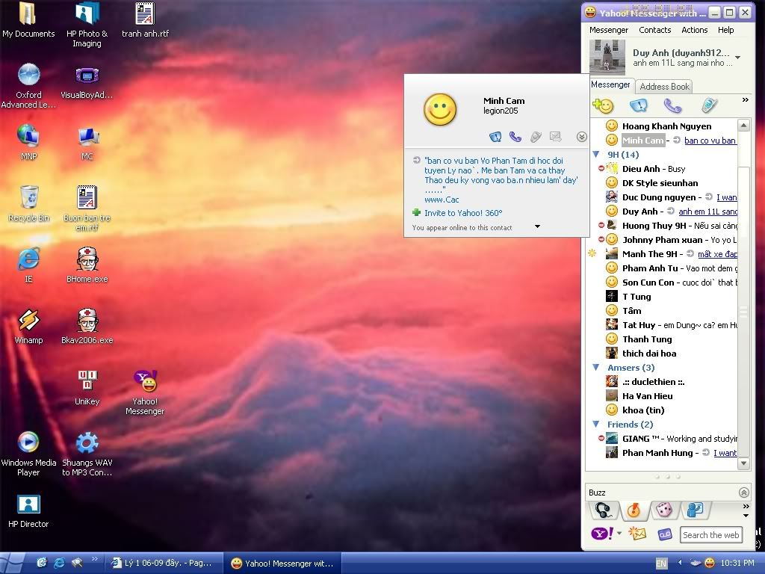Switch to the Address Book tab

click(x=664, y=87)
